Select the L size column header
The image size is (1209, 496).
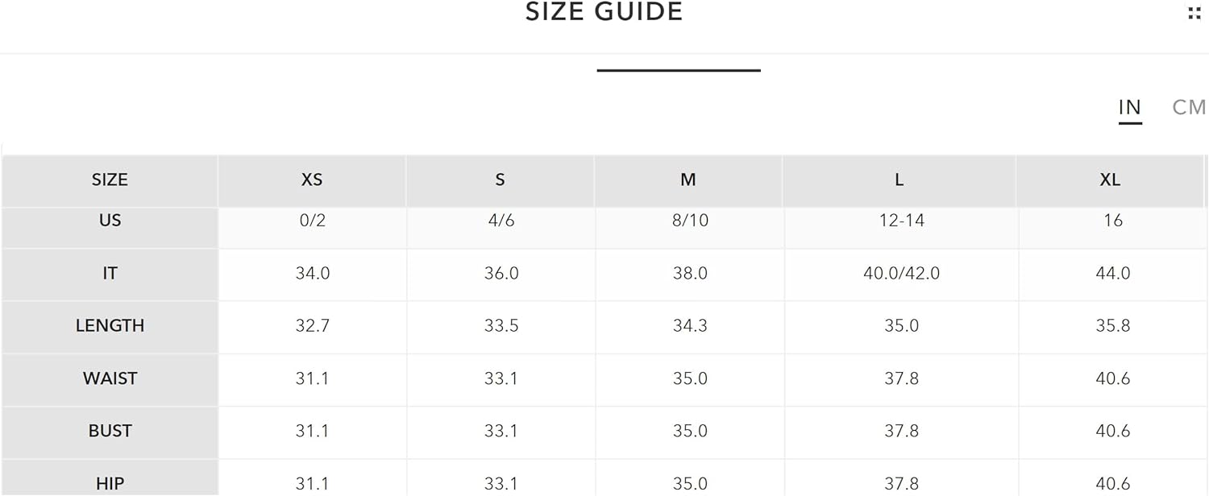[x=899, y=180]
